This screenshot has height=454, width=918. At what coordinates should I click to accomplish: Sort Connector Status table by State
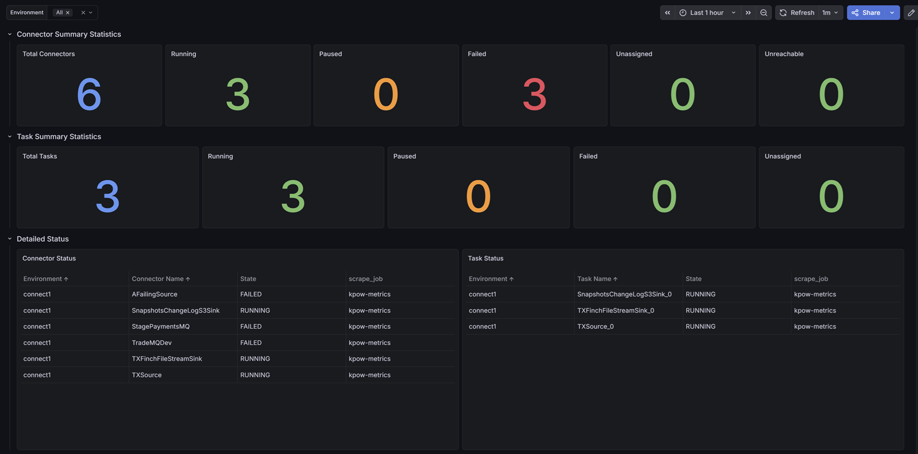248,278
